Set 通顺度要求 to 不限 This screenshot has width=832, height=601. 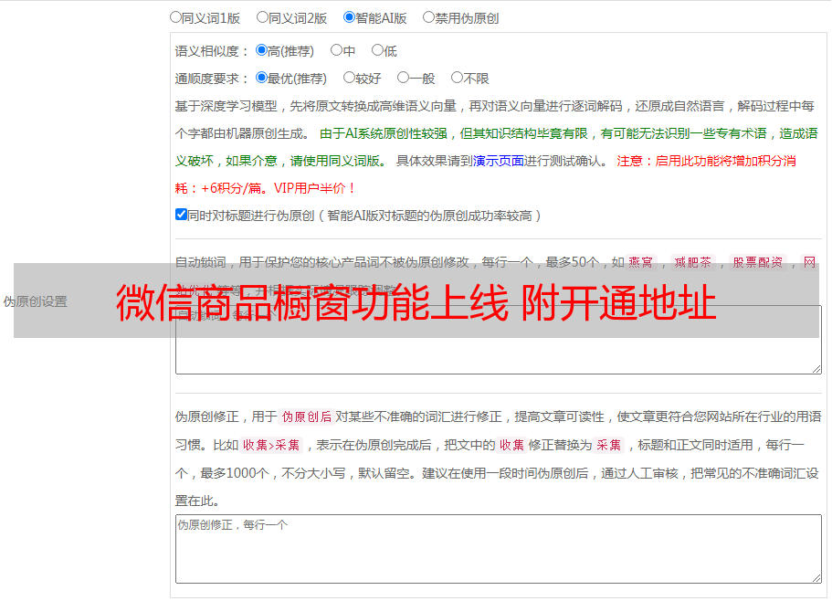click(x=457, y=78)
